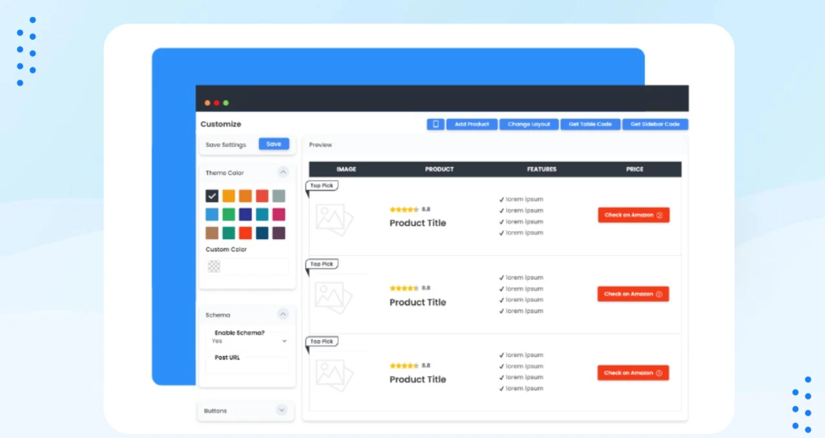
Task: Click the custom color transparency icon
Action: [x=214, y=266]
